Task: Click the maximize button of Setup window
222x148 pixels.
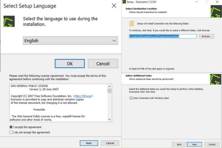Action: (x=207, y=2)
